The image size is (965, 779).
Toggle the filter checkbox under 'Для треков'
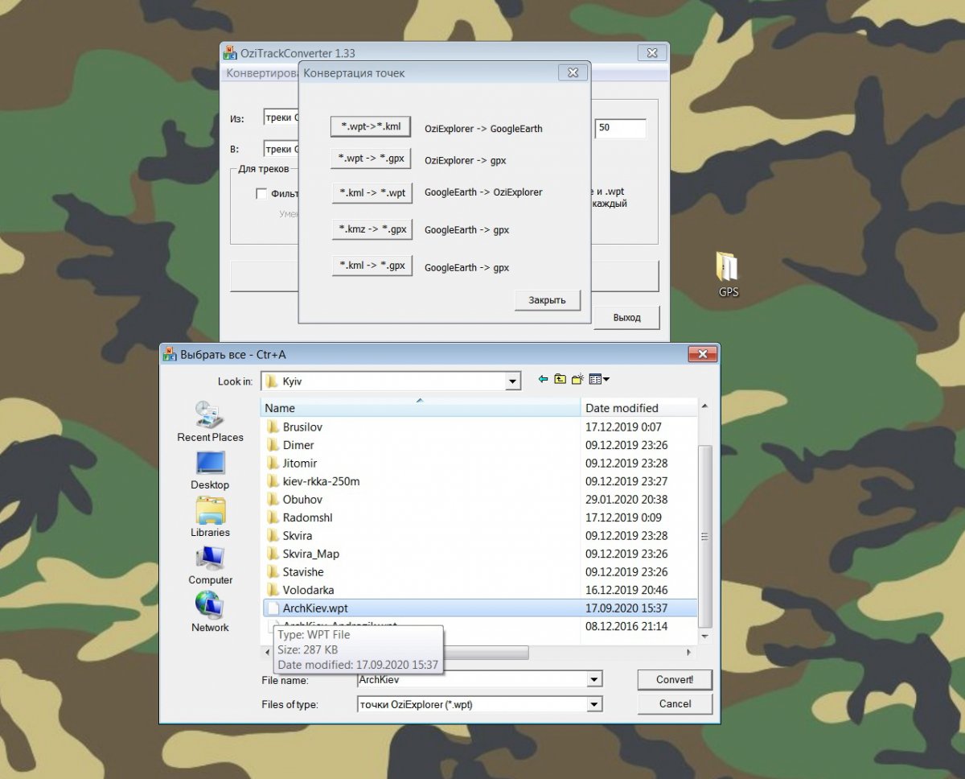point(261,194)
